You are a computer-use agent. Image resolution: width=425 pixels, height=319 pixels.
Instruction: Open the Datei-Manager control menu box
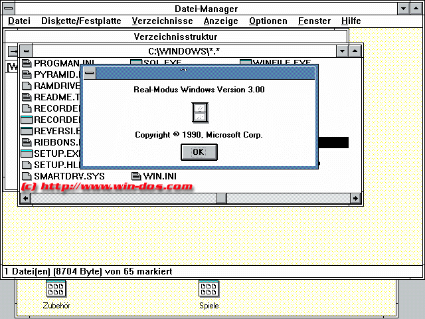[7, 9]
